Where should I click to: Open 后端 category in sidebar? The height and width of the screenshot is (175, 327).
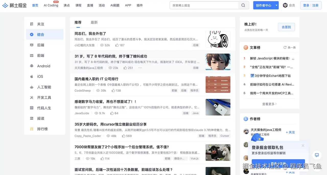click(45, 45)
